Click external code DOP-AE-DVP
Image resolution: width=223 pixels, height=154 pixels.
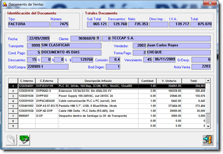47,111
